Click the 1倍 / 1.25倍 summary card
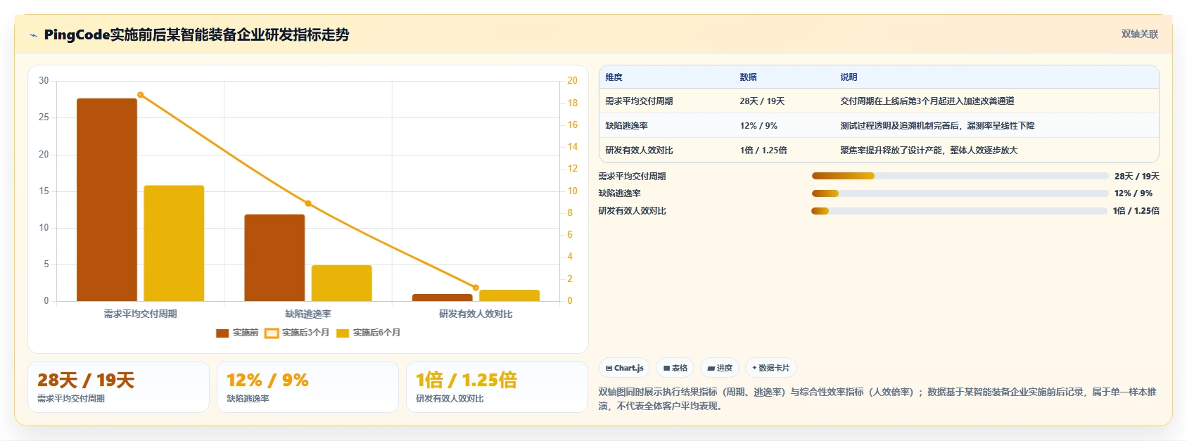The width and height of the screenshot is (1187, 441). (x=497, y=387)
